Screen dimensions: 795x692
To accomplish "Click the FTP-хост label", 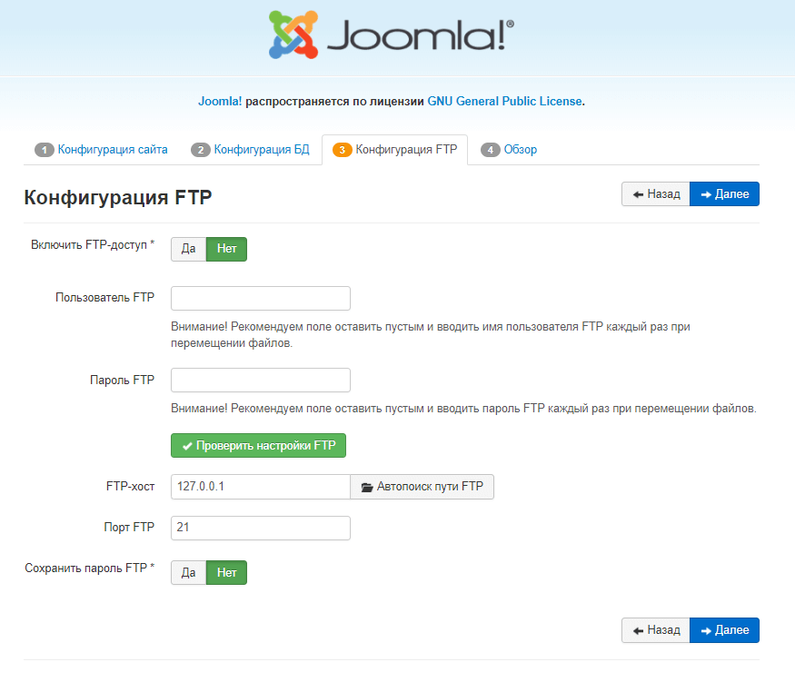I will tap(130, 487).
